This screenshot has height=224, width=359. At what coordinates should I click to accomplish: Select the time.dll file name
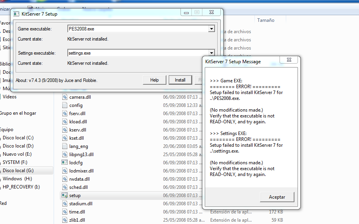point(77,212)
